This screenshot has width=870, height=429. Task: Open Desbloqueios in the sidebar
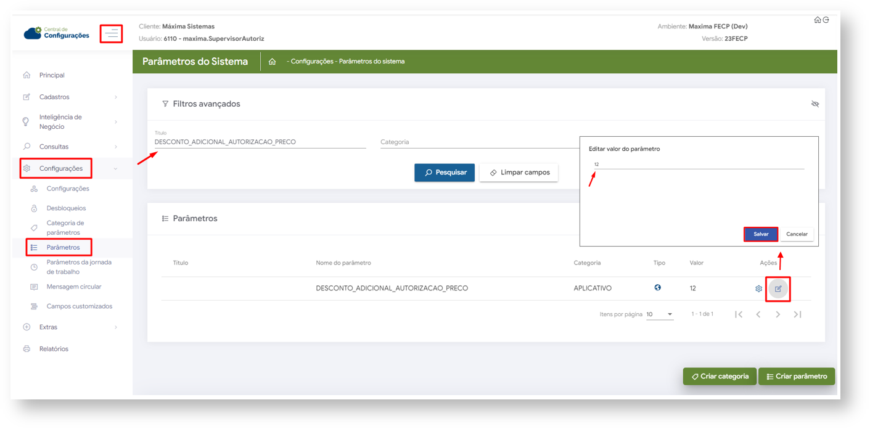66,208
